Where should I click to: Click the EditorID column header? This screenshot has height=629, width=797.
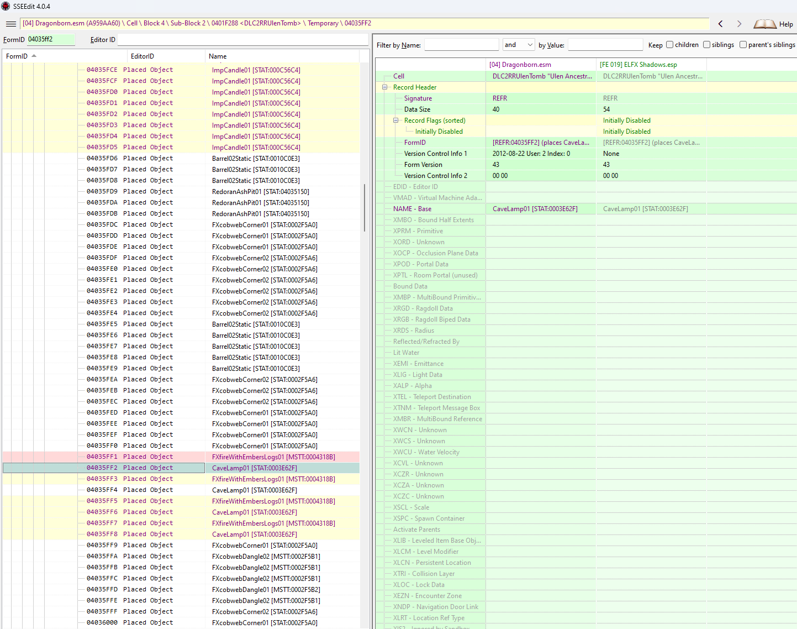click(x=142, y=56)
